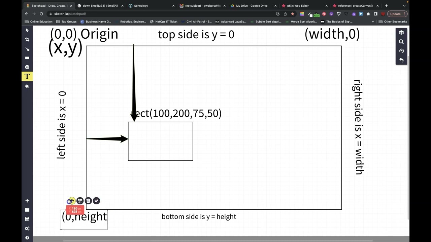
Task: Click the text 'top side is y = 0'
Action: tap(196, 34)
